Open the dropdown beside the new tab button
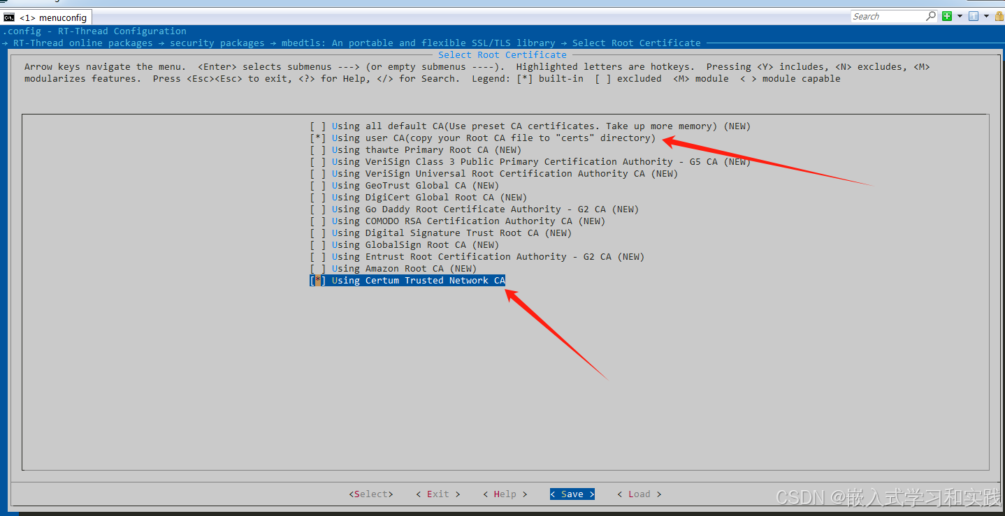1005x516 pixels. point(960,15)
